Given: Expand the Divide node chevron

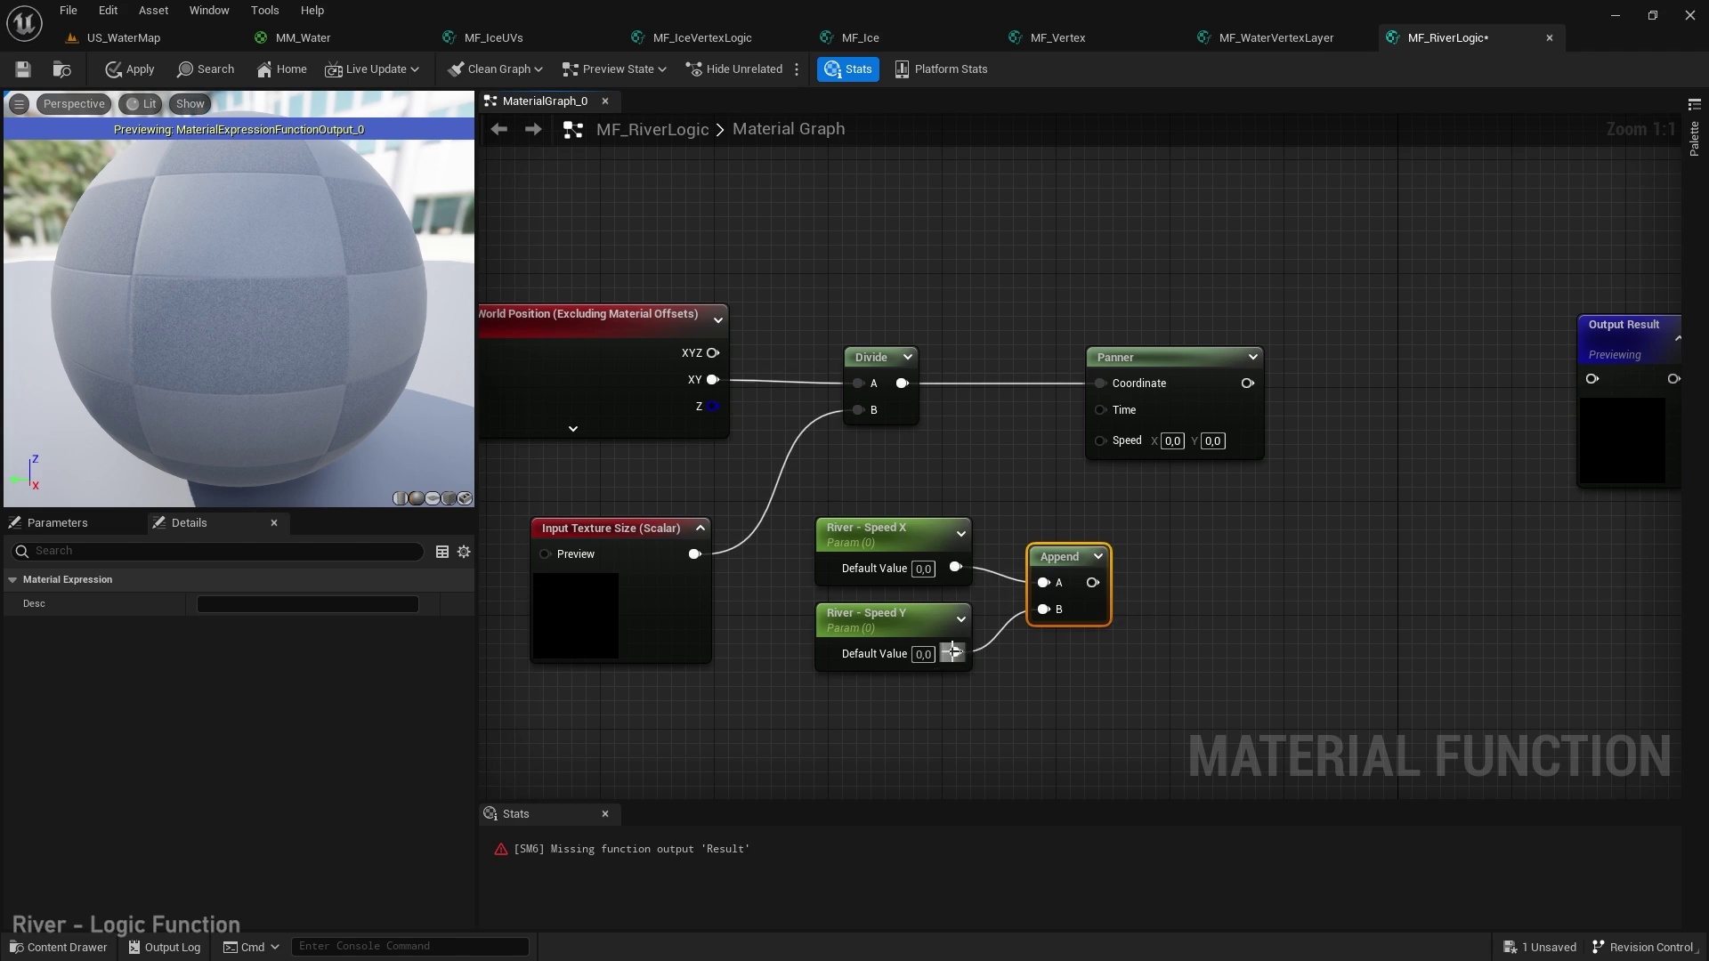Looking at the screenshot, I should pos(908,358).
